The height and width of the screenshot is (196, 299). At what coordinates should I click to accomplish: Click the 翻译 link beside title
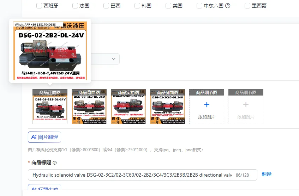coord(267,174)
